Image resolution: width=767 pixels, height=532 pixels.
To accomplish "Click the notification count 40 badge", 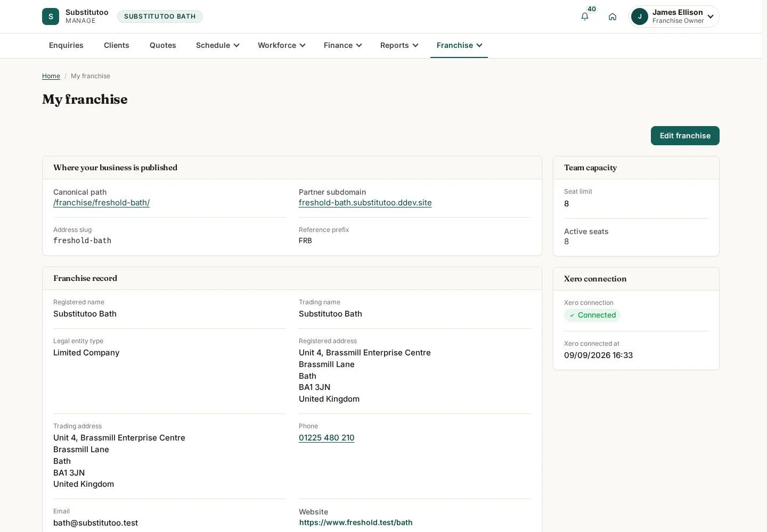I will coord(592,9).
